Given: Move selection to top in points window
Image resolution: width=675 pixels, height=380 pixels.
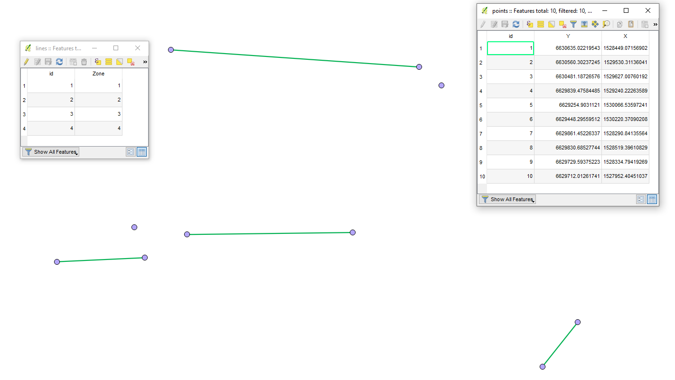Looking at the screenshot, I should [584, 24].
